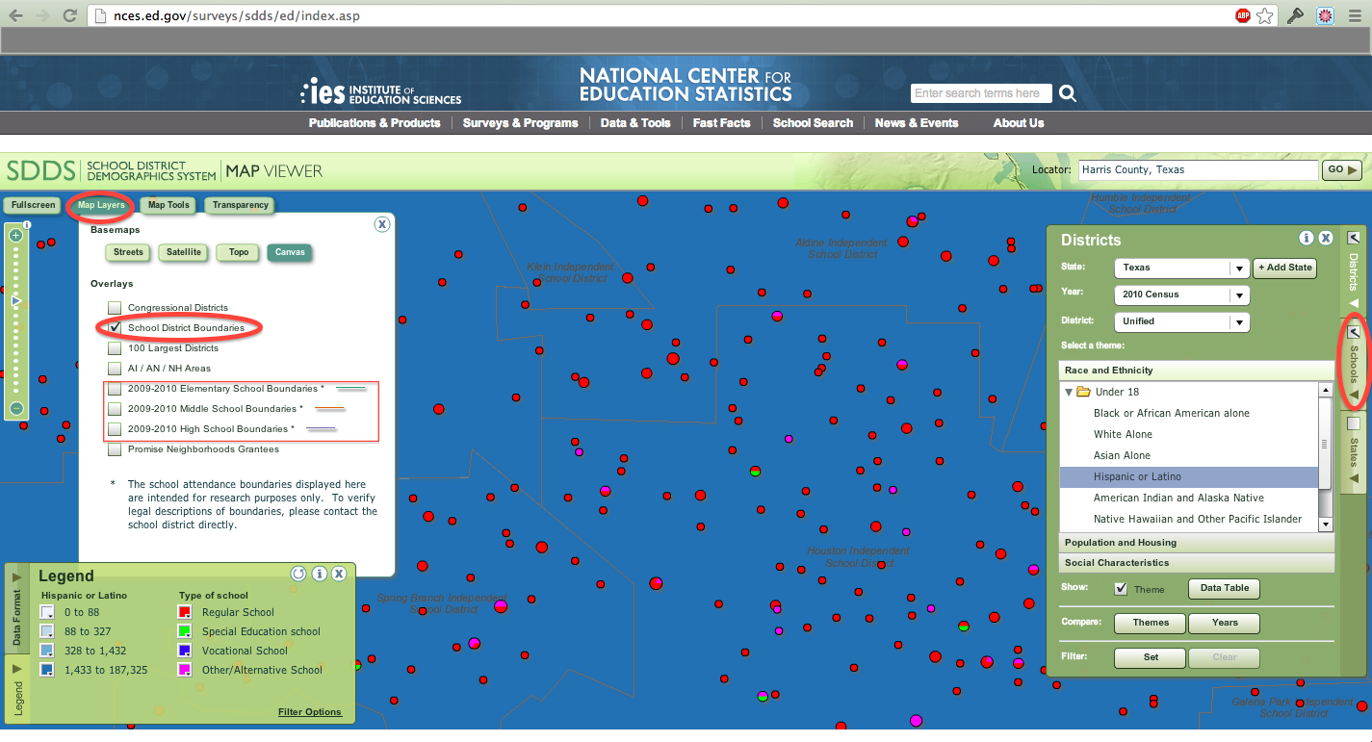Open the Data & Tools navigation menu
The width and height of the screenshot is (1372, 742).
pos(635,123)
